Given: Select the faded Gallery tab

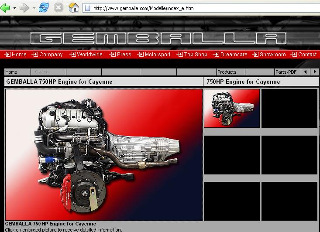Looking at the screenshot, I should pyautogui.click(x=48, y=72).
